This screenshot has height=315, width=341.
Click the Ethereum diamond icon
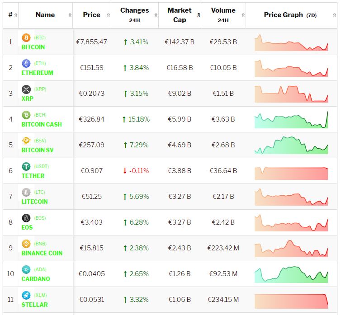tap(26, 63)
